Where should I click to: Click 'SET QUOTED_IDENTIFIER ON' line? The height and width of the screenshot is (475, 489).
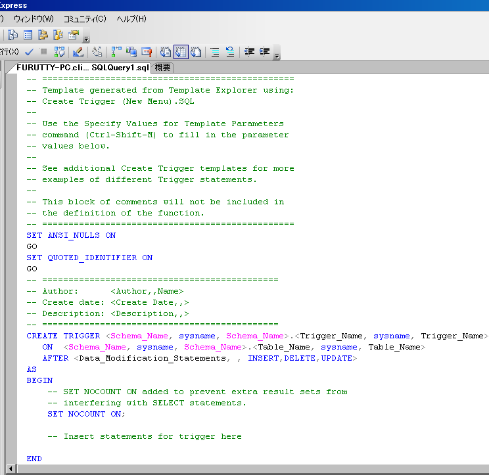click(x=89, y=258)
